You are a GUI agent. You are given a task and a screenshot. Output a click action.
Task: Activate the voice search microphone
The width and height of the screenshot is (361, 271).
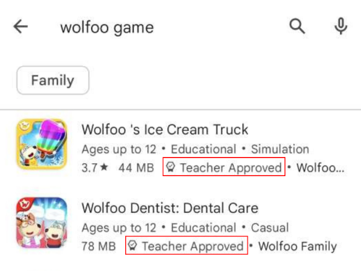click(x=341, y=26)
